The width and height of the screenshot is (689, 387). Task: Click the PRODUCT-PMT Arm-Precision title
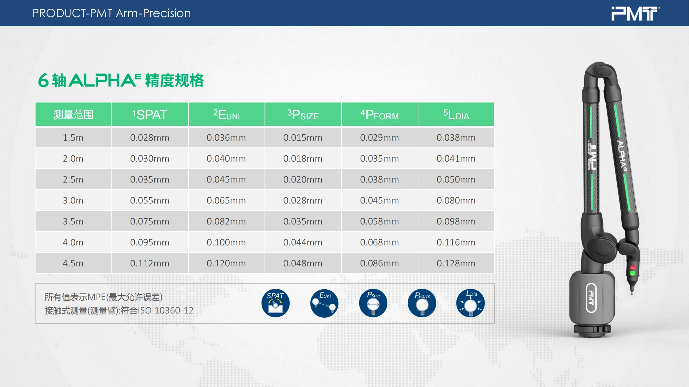112,13
